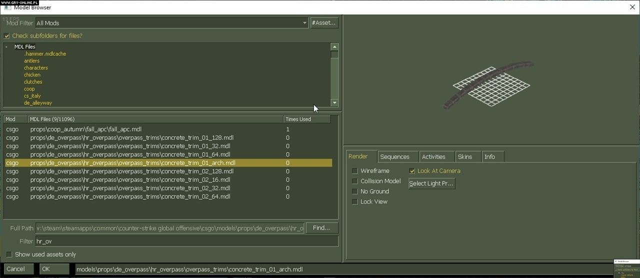Viewport: 640px width, 278px height.
Task: Open the Skins tab
Action: click(x=464, y=156)
